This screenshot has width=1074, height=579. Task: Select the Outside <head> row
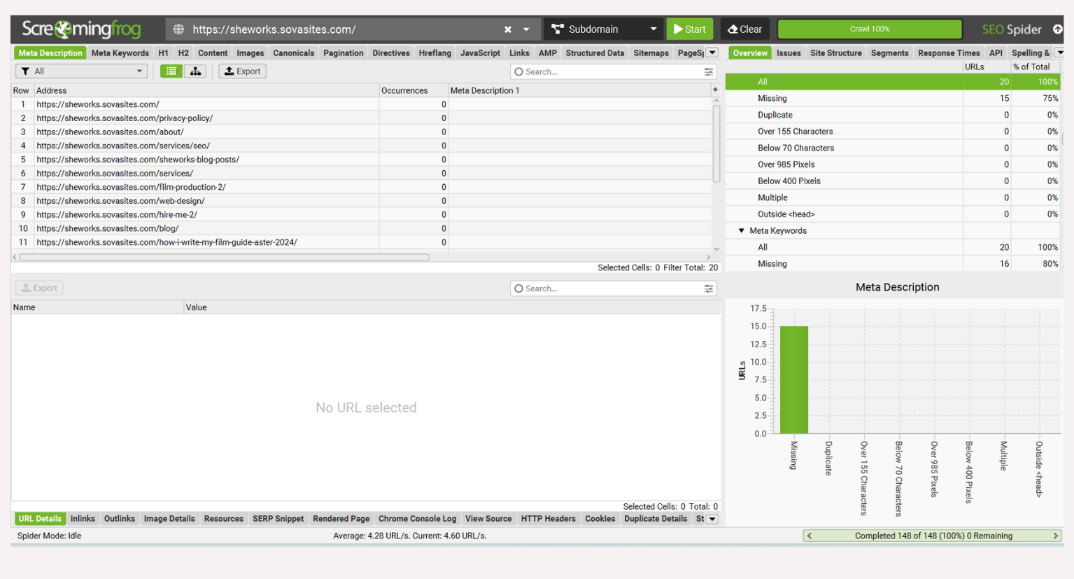coord(893,214)
